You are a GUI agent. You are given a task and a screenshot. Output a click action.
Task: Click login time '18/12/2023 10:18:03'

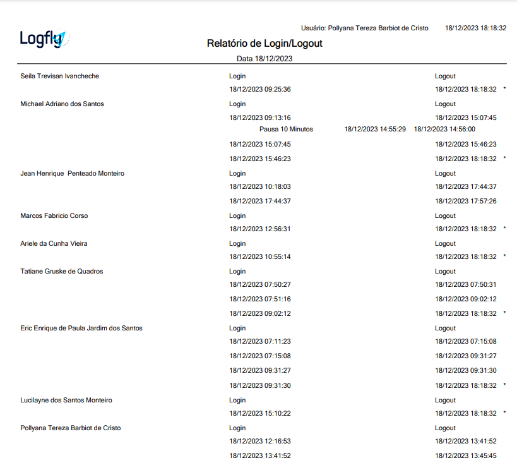pos(260,187)
